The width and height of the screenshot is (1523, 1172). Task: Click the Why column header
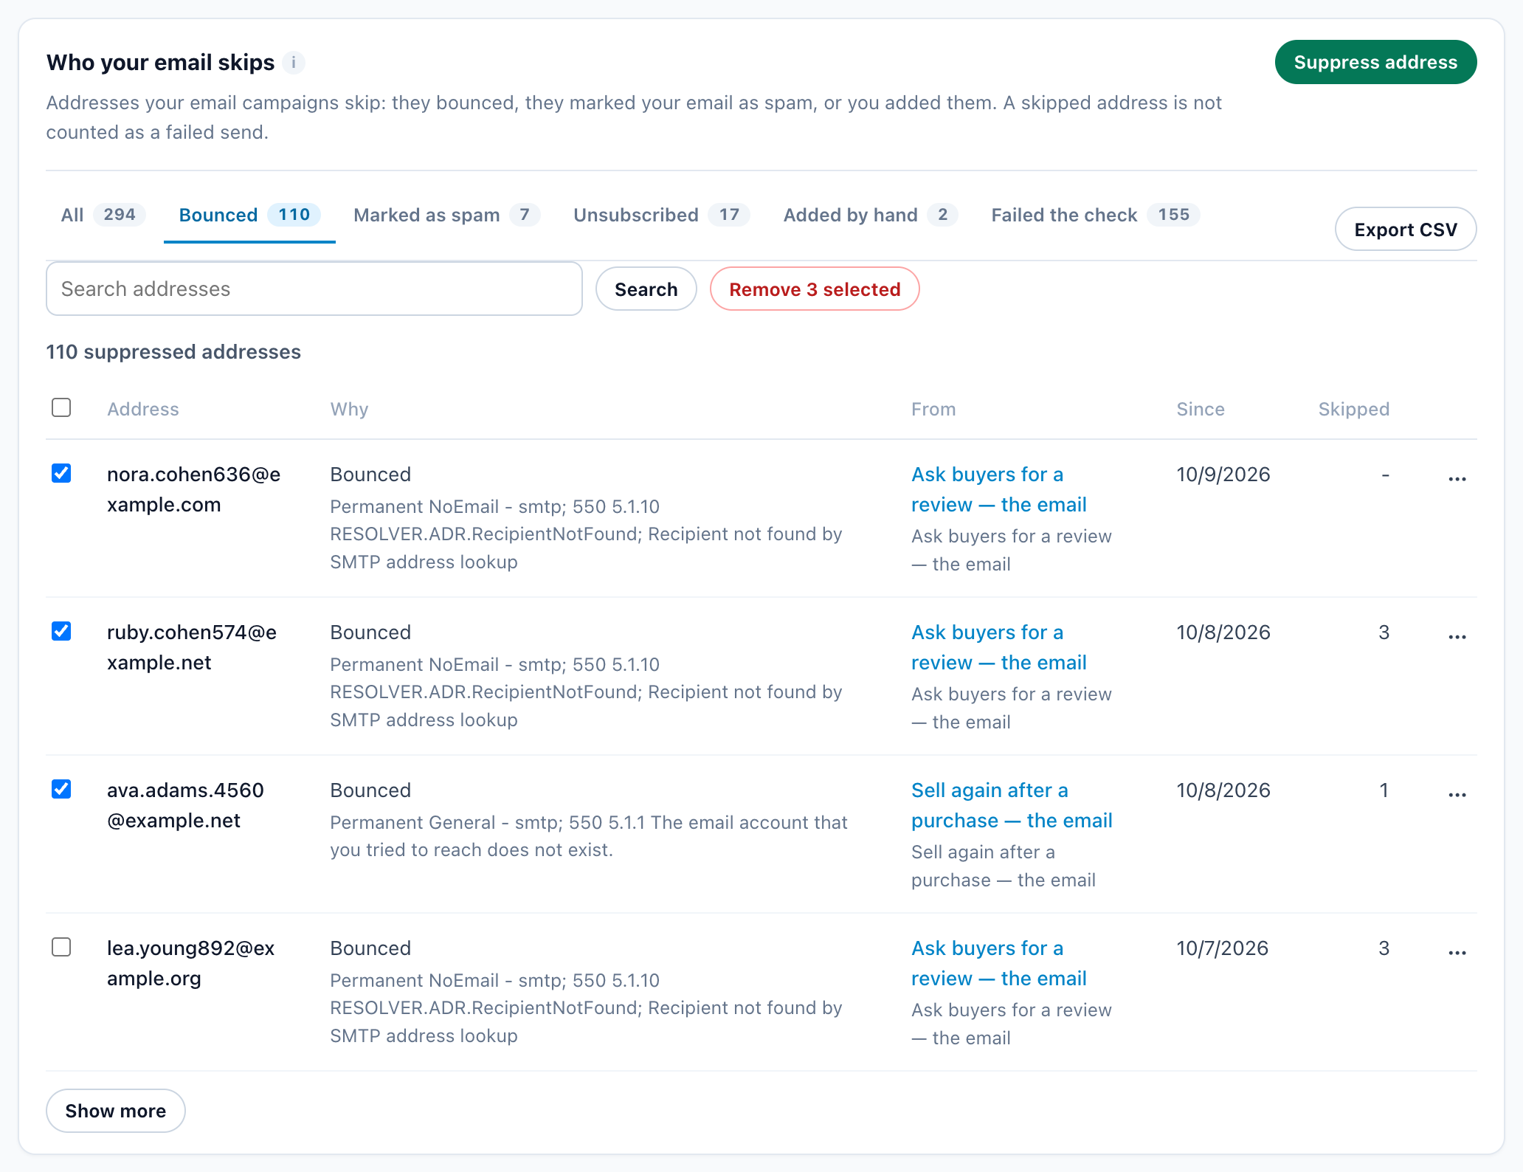coord(349,409)
